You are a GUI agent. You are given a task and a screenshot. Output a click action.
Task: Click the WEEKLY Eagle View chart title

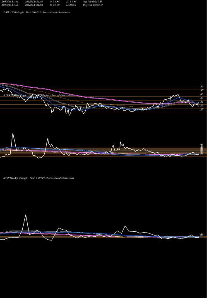click(38, 95)
